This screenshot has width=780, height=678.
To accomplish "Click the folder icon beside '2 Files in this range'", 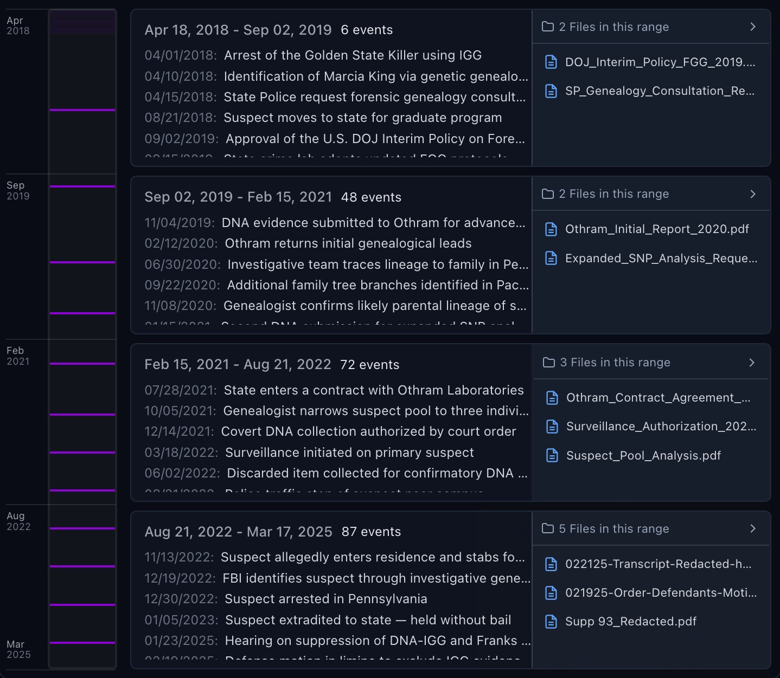I will click(x=548, y=27).
